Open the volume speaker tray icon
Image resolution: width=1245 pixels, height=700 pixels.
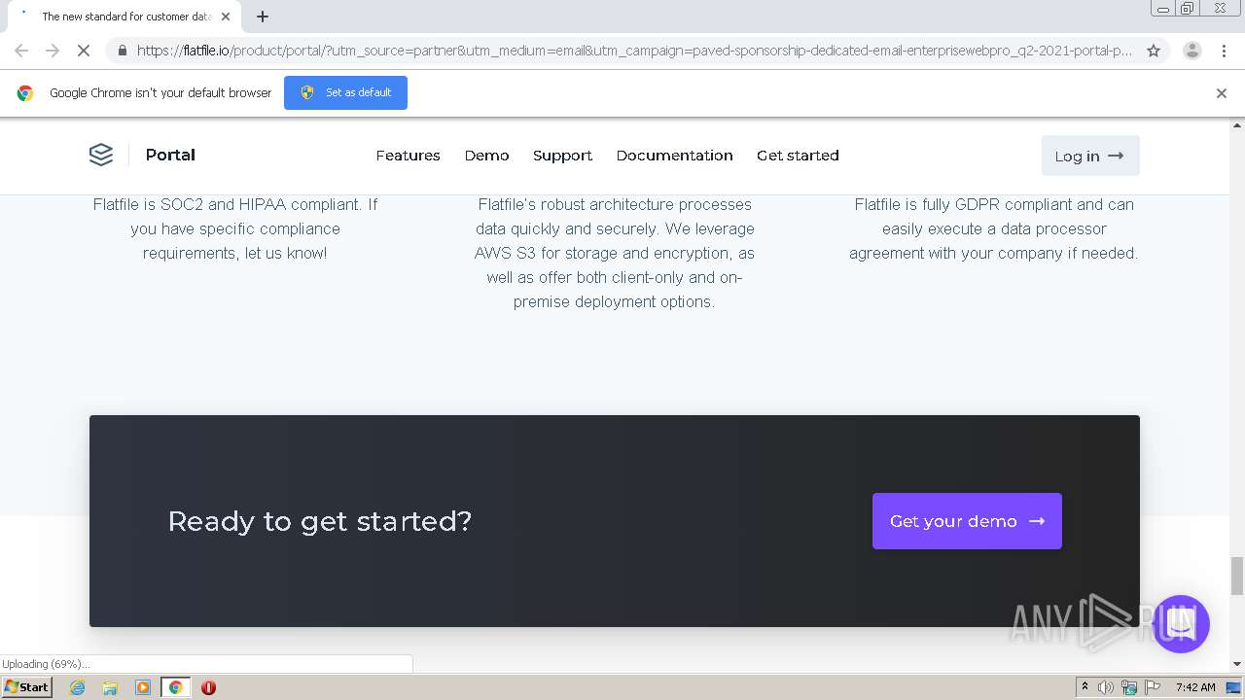[x=1106, y=687]
